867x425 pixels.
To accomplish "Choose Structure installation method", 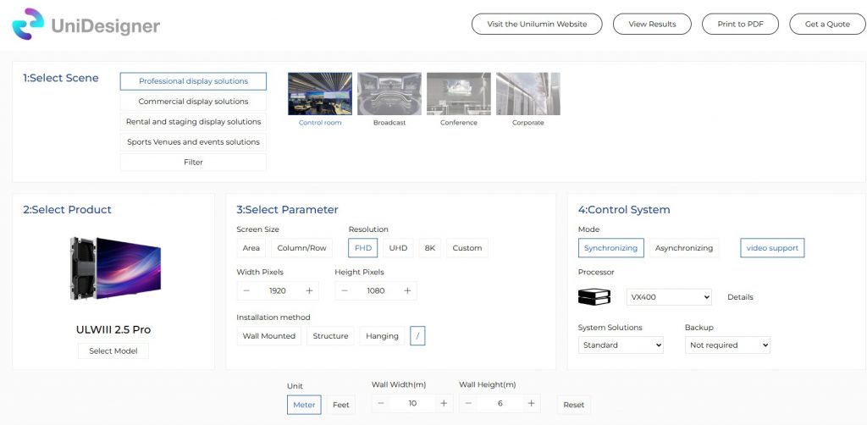I will (x=331, y=336).
